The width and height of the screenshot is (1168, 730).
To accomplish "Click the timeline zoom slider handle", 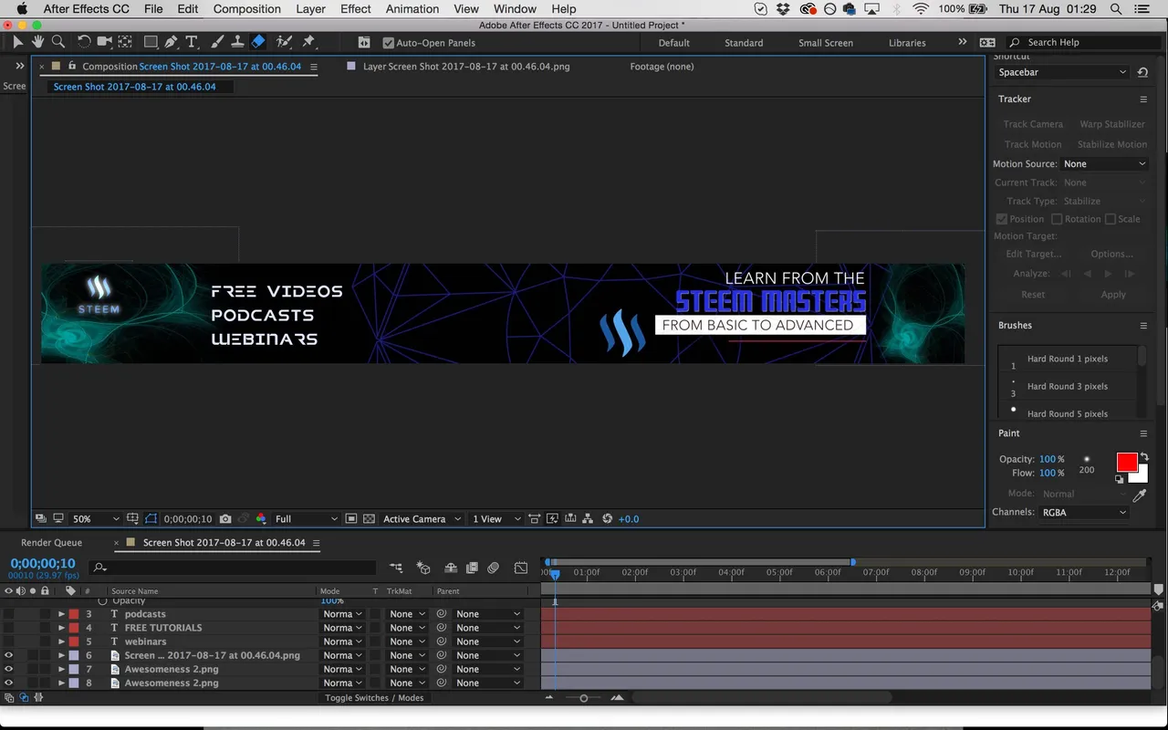I will tap(584, 698).
